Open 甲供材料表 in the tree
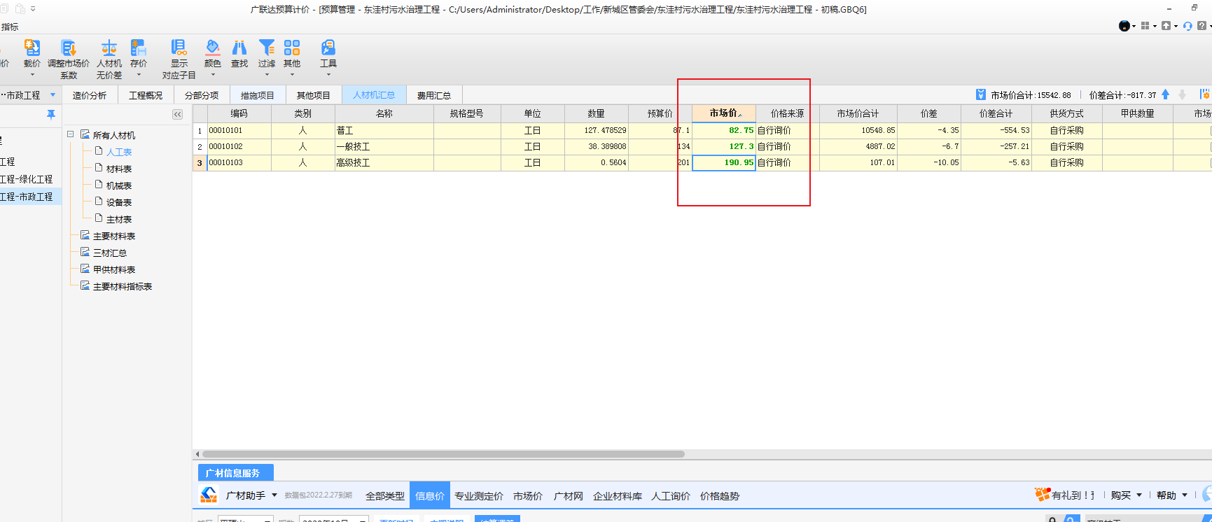Image resolution: width=1212 pixels, height=522 pixels. coord(114,269)
